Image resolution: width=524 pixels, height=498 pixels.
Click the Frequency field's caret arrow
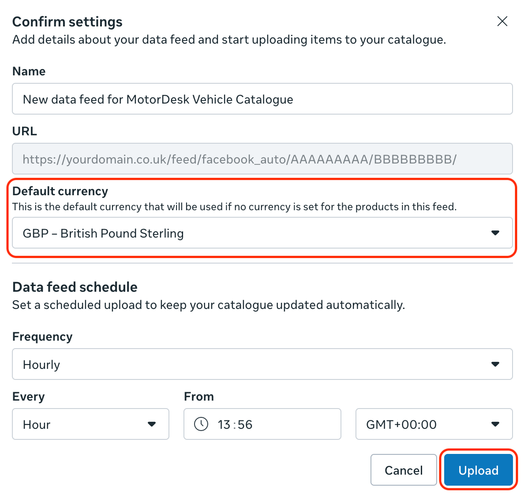495,364
